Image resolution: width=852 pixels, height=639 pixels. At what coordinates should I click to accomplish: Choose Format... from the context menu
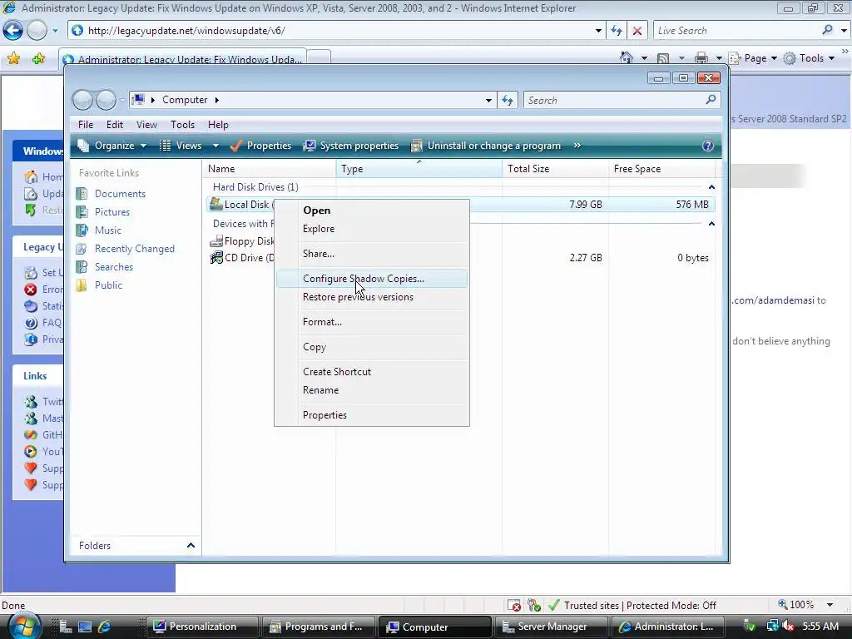click(x=322, y=322)
